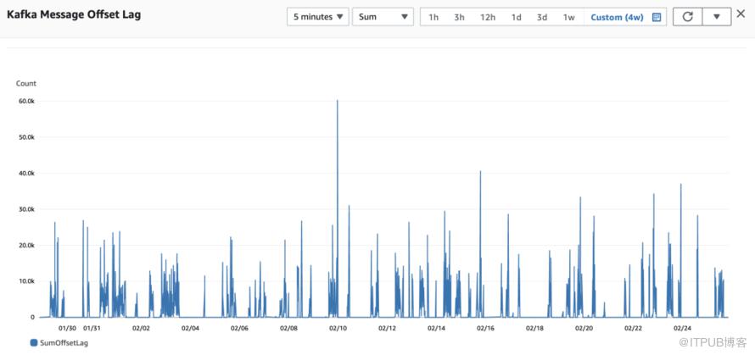755x355 pixels.
Task: Select the 3h time range
Action: pos(459,17)
